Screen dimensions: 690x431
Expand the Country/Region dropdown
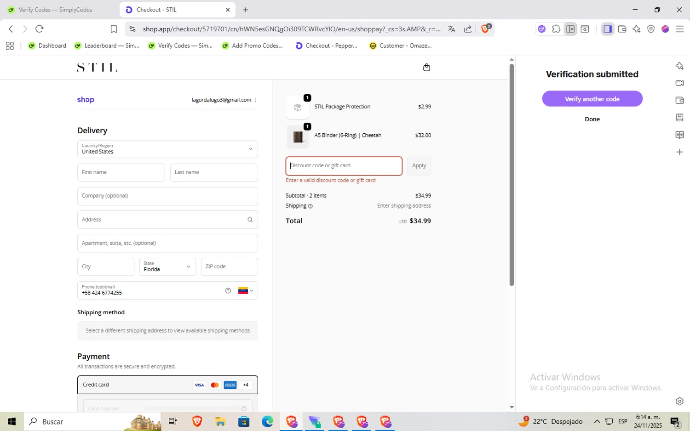[x=167, y=149]
